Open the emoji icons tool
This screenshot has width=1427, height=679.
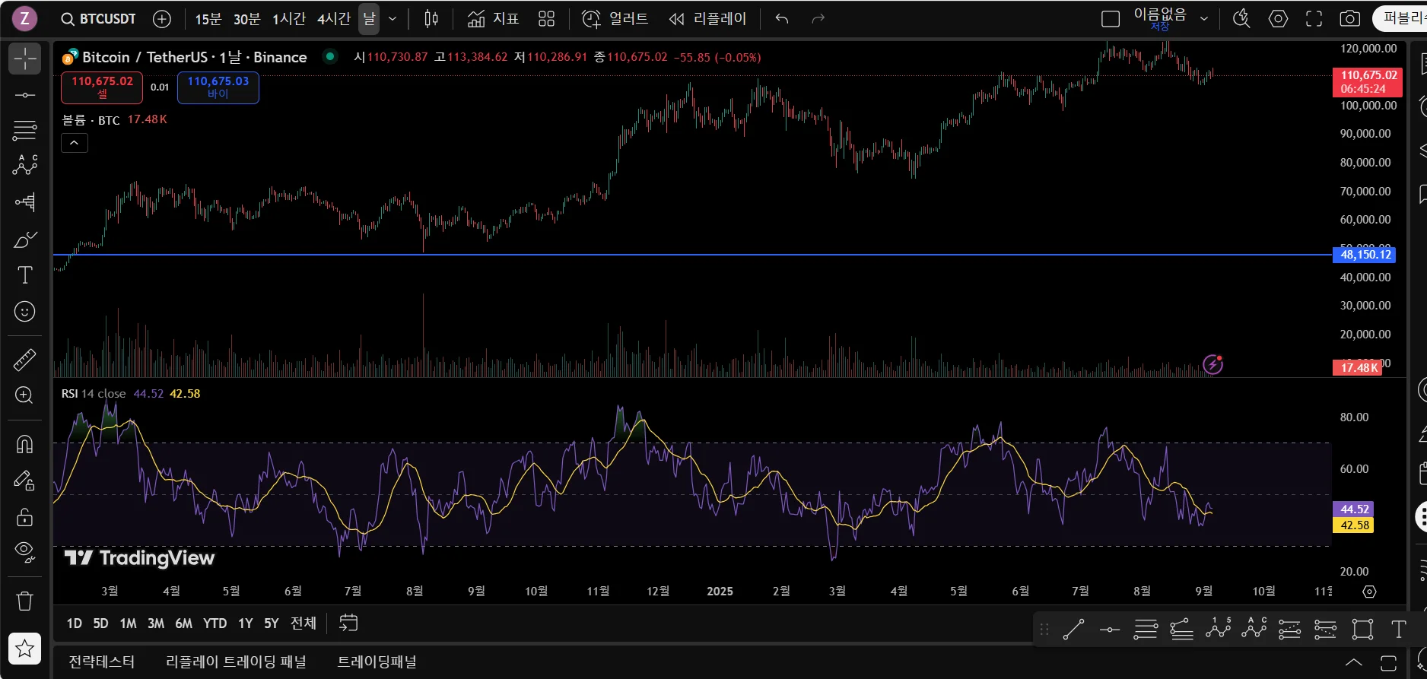click(24, 312)
